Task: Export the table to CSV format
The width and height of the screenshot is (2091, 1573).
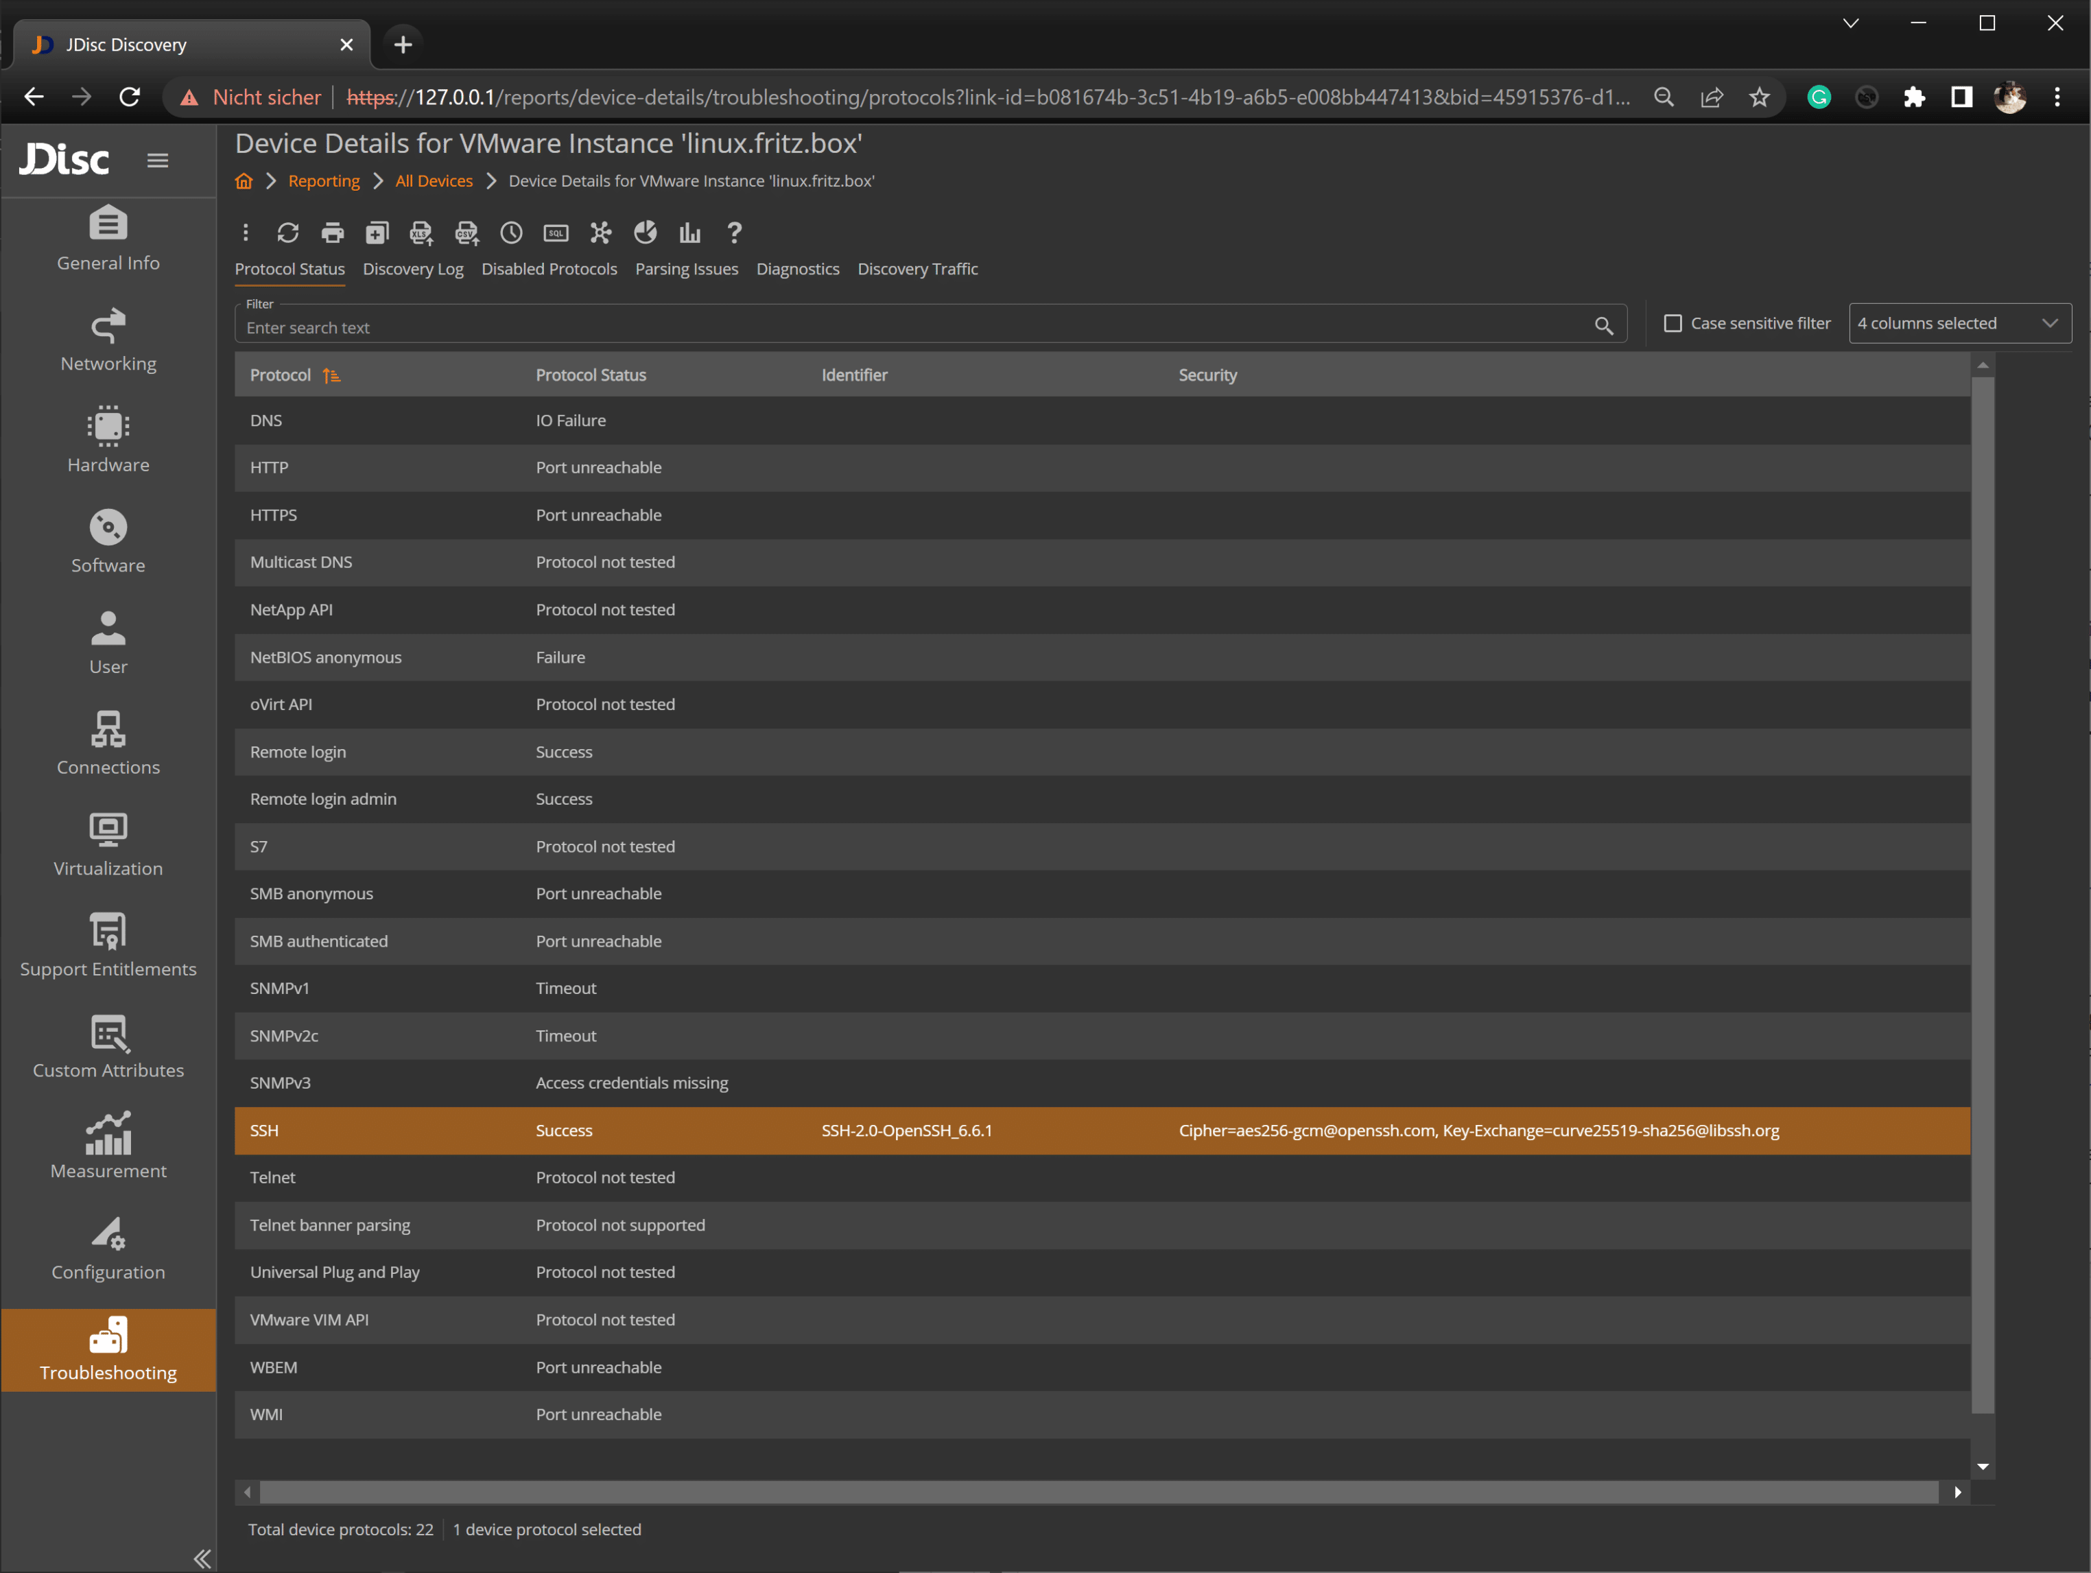Action: 465,233
